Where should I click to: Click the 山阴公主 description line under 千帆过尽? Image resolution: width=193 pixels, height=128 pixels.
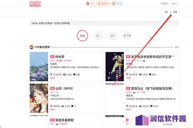tap(62, 99)
